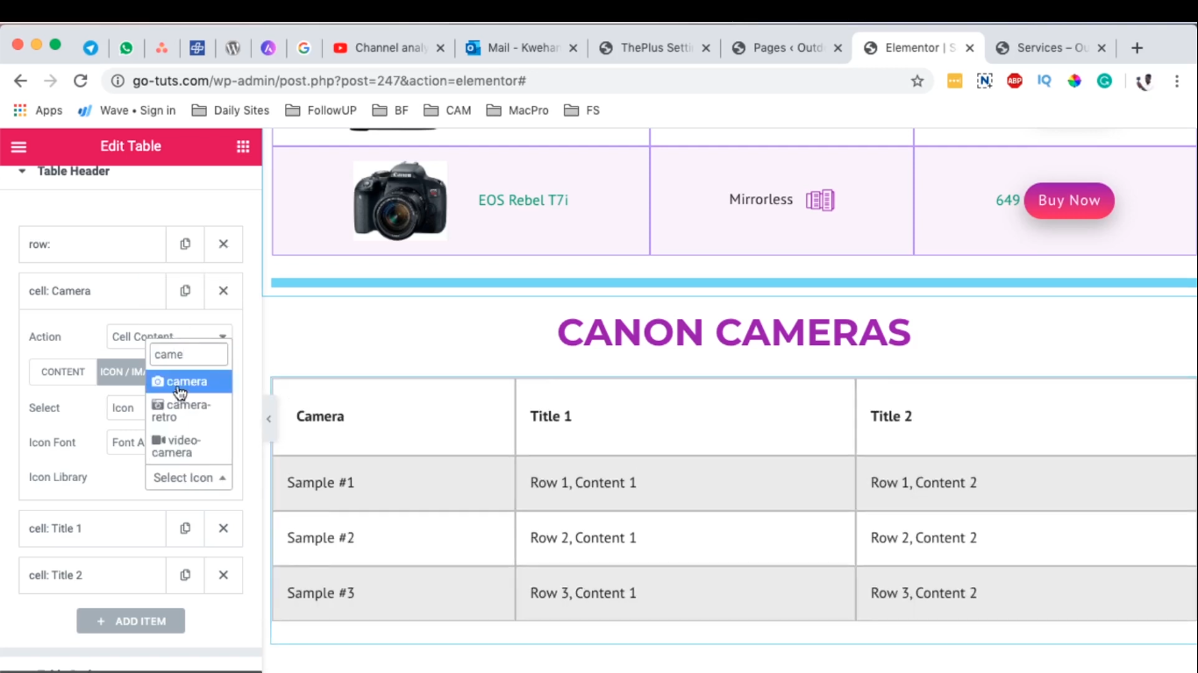Switch to the Pages ‹ Outd tab

(788, 48)
